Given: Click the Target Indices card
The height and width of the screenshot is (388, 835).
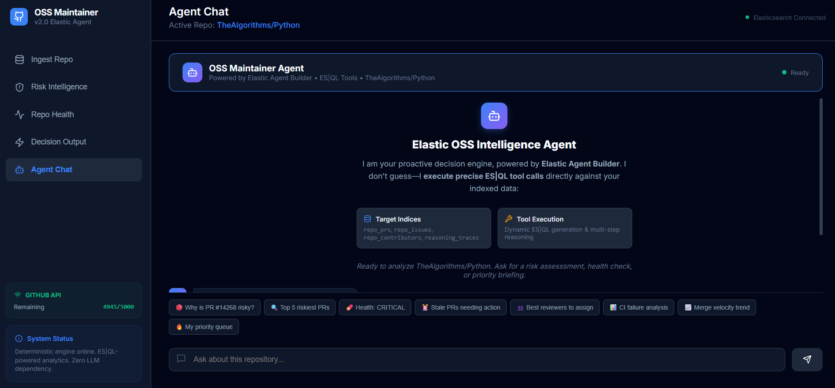Looking at the screenshot, I should point(424,228).
